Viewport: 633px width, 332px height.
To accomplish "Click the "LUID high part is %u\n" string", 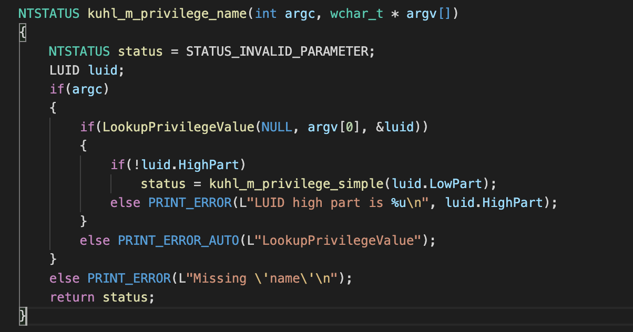I will [x=339, y=203].
